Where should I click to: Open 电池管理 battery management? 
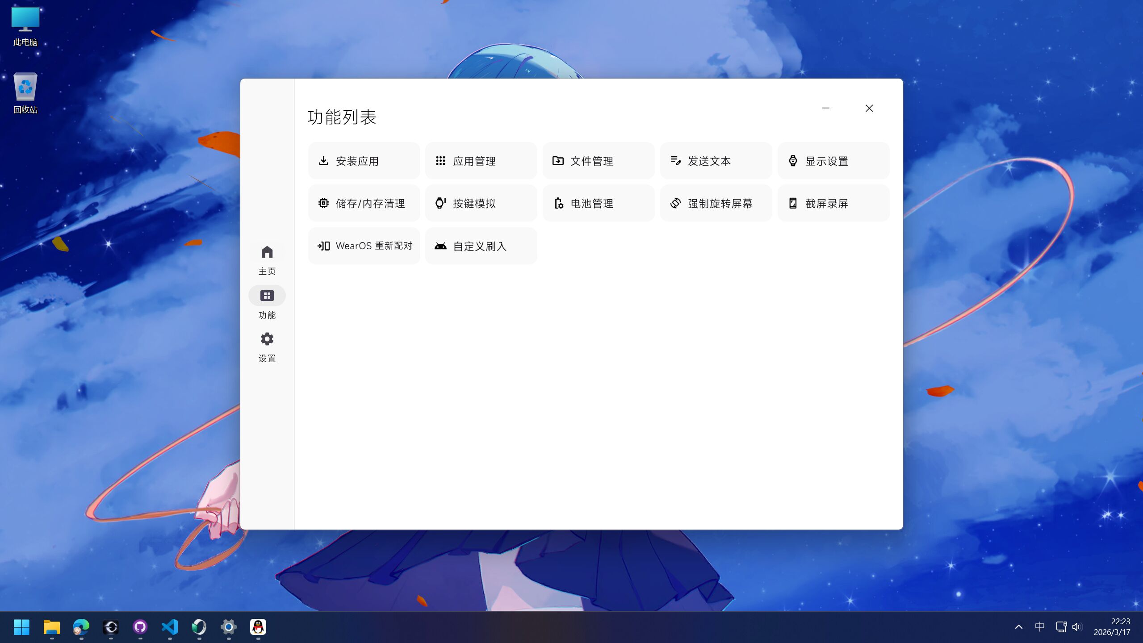click(x=598, y=204)
